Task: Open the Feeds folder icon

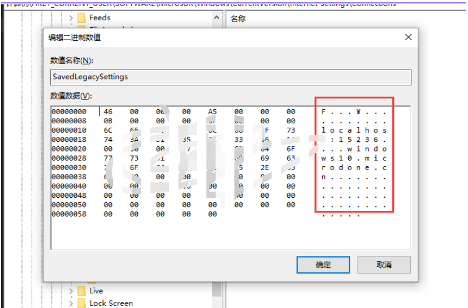Action: pyautogui.click(x=81, y=18)
